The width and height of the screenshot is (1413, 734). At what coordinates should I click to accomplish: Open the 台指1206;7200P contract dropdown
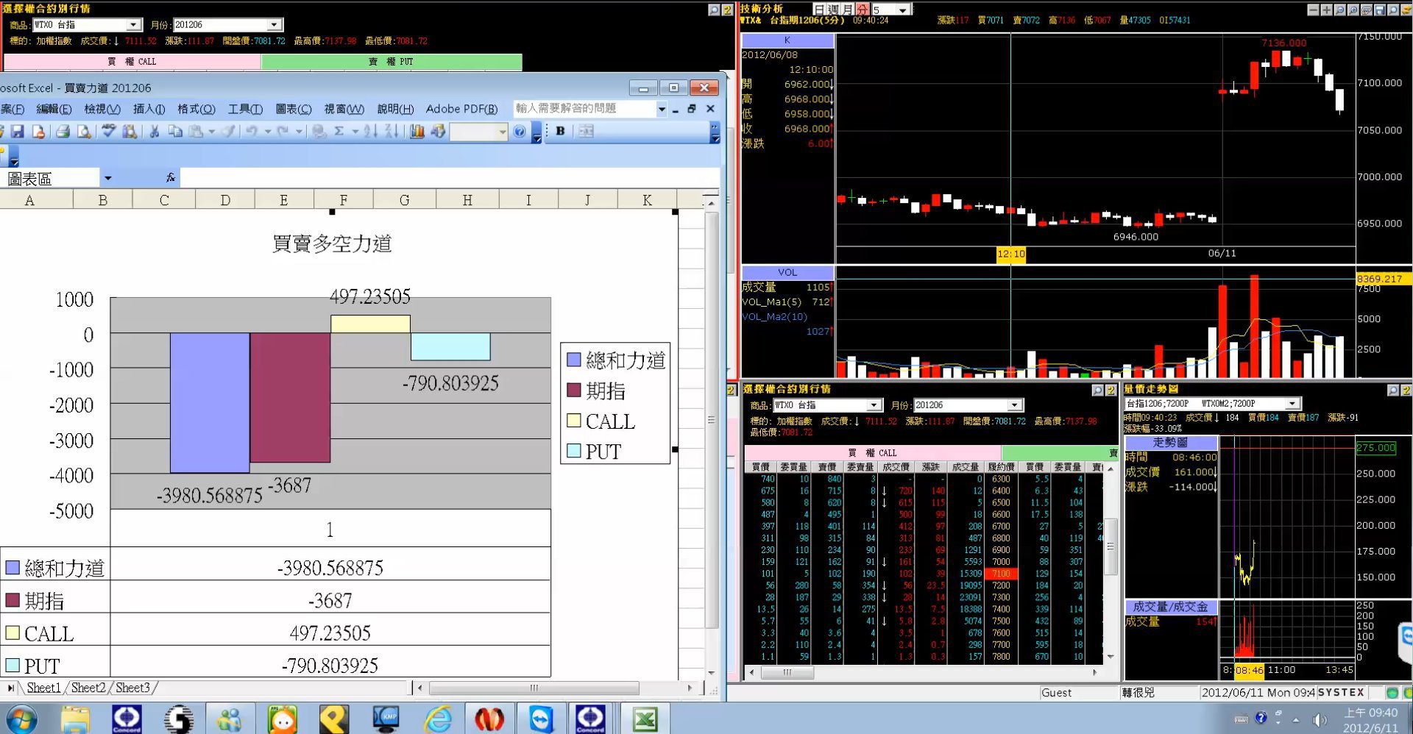(1292, 404)
